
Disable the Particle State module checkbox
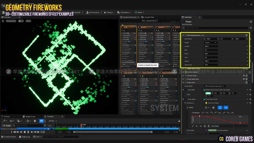click(x=250, y=76)
